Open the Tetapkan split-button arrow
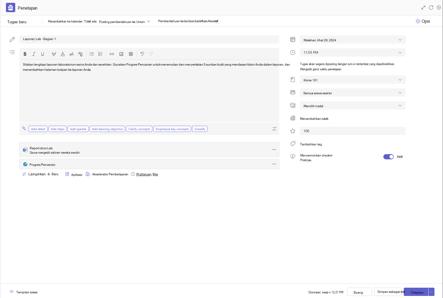Viewport: 443px width, 298px height. tap(431, 292)
